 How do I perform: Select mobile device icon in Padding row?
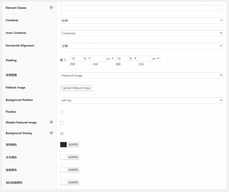click(65, 60)
